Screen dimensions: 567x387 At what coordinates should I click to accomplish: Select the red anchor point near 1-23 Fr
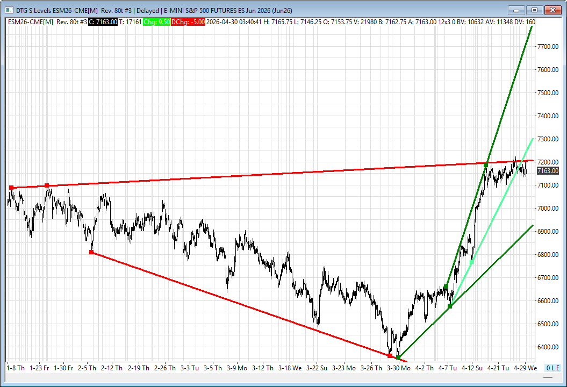point(47,185)
